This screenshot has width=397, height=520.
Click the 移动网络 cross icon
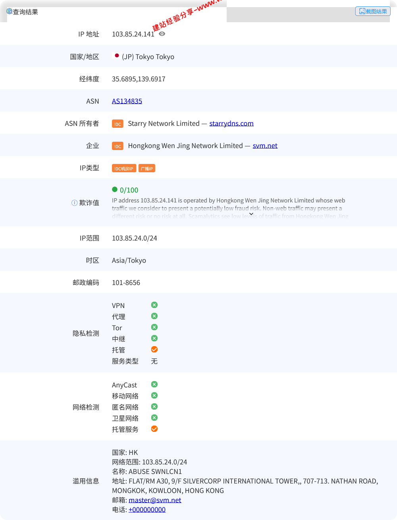[x=154, y=395]
